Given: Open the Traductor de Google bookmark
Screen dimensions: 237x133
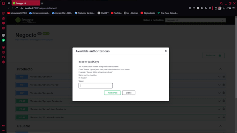Looking at the screenshot, I should click(x=85, y=13).
